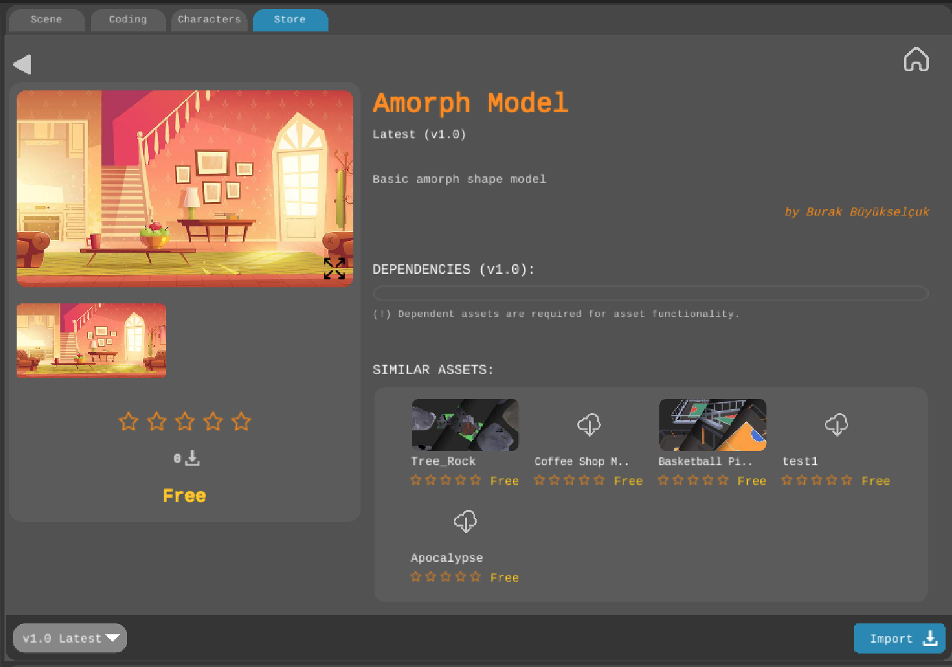The height and width of the screenshot is (667, 952).
Task: Click the fullscreen expand icon on preview image
Action: coord(334,269)
